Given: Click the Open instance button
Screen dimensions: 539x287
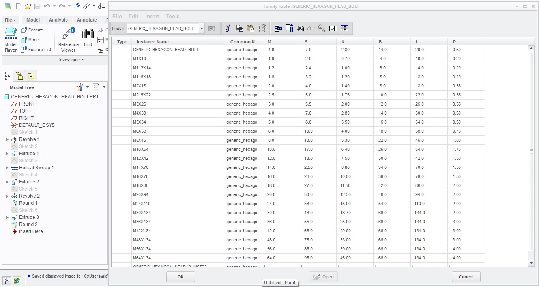Looking at the screenshot, I should (x=323, y=277).
